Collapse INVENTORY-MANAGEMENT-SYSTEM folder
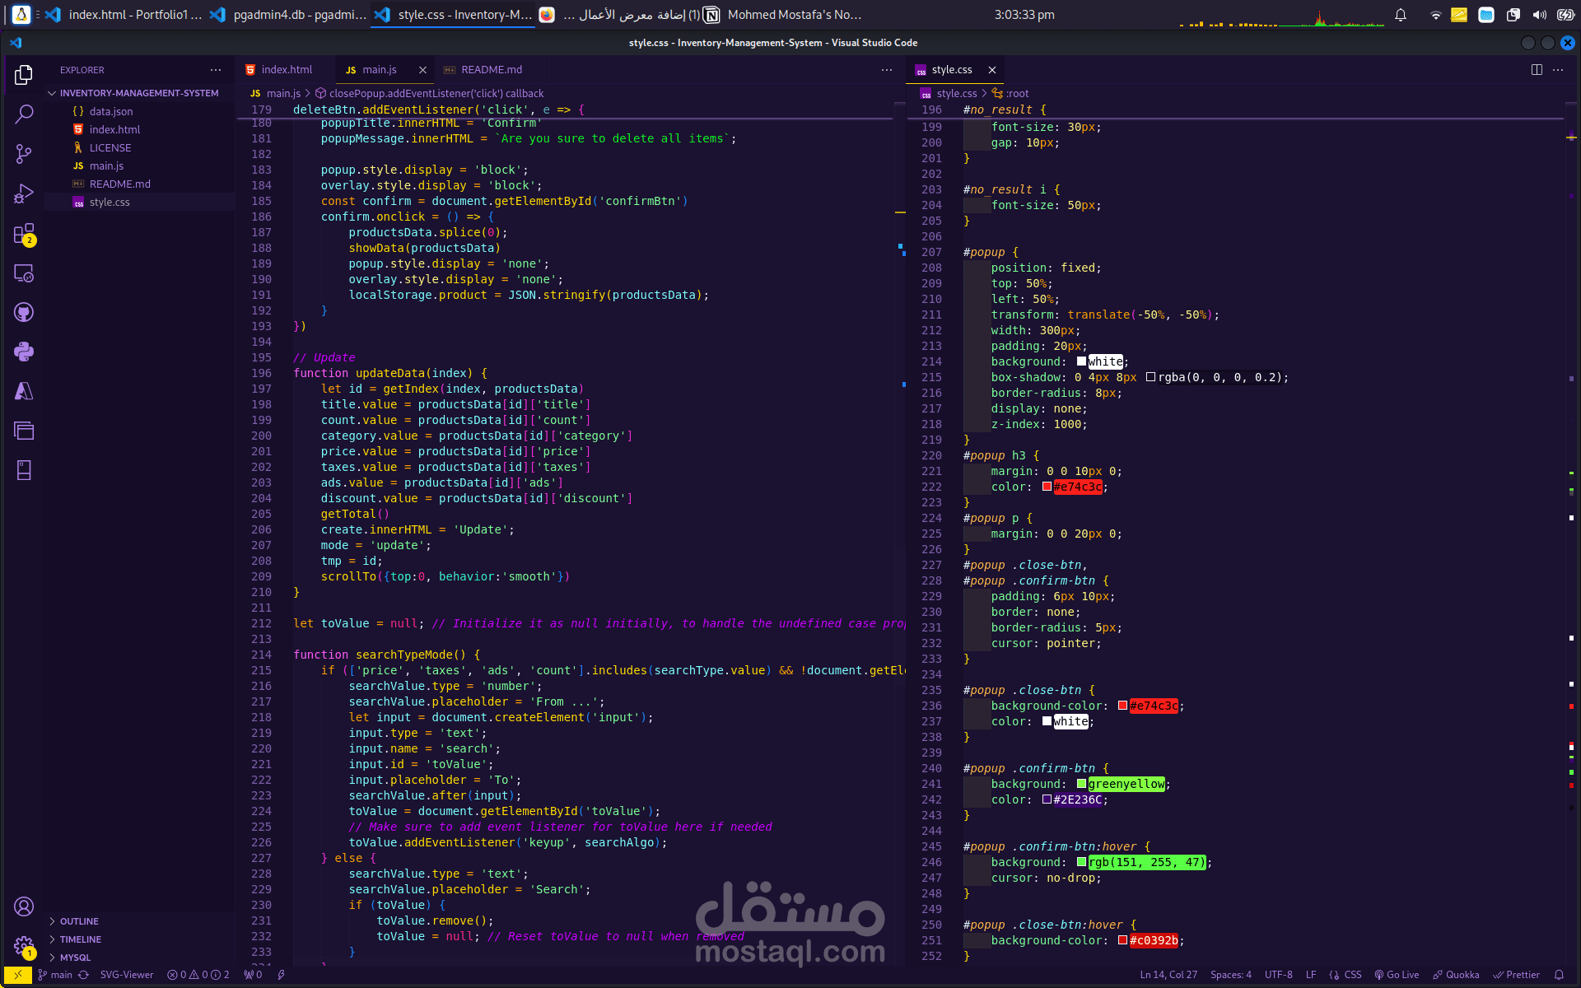Viewport: 1581px width, 988px height. [138, 93]
